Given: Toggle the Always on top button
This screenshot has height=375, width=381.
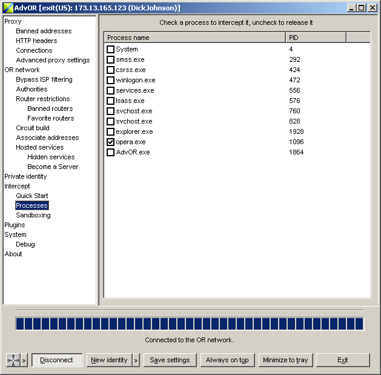Looking at the screenshot, I should click(x=227, y=360).
